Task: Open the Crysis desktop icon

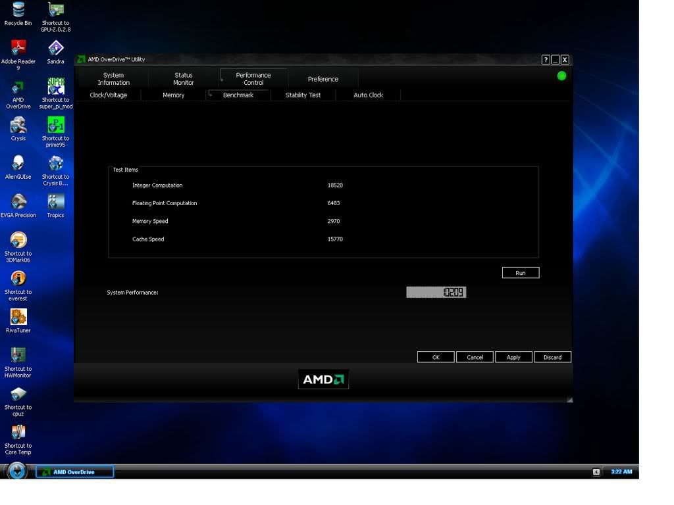Action: (18, 129)
